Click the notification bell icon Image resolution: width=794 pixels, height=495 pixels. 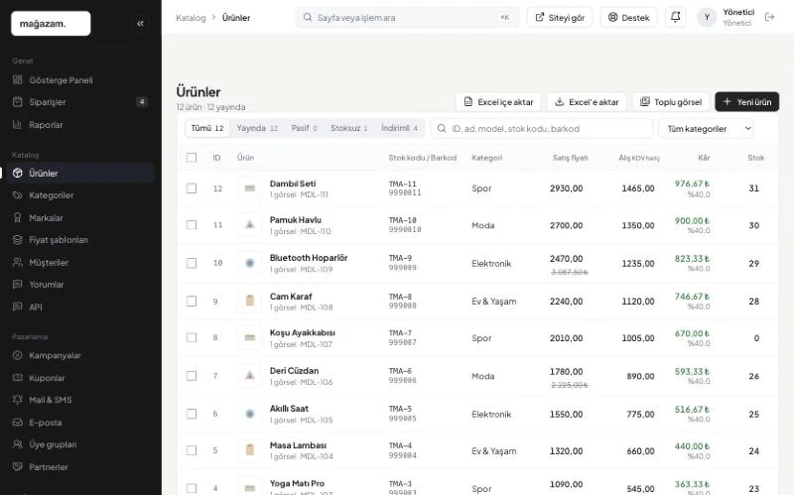point(676,17)
